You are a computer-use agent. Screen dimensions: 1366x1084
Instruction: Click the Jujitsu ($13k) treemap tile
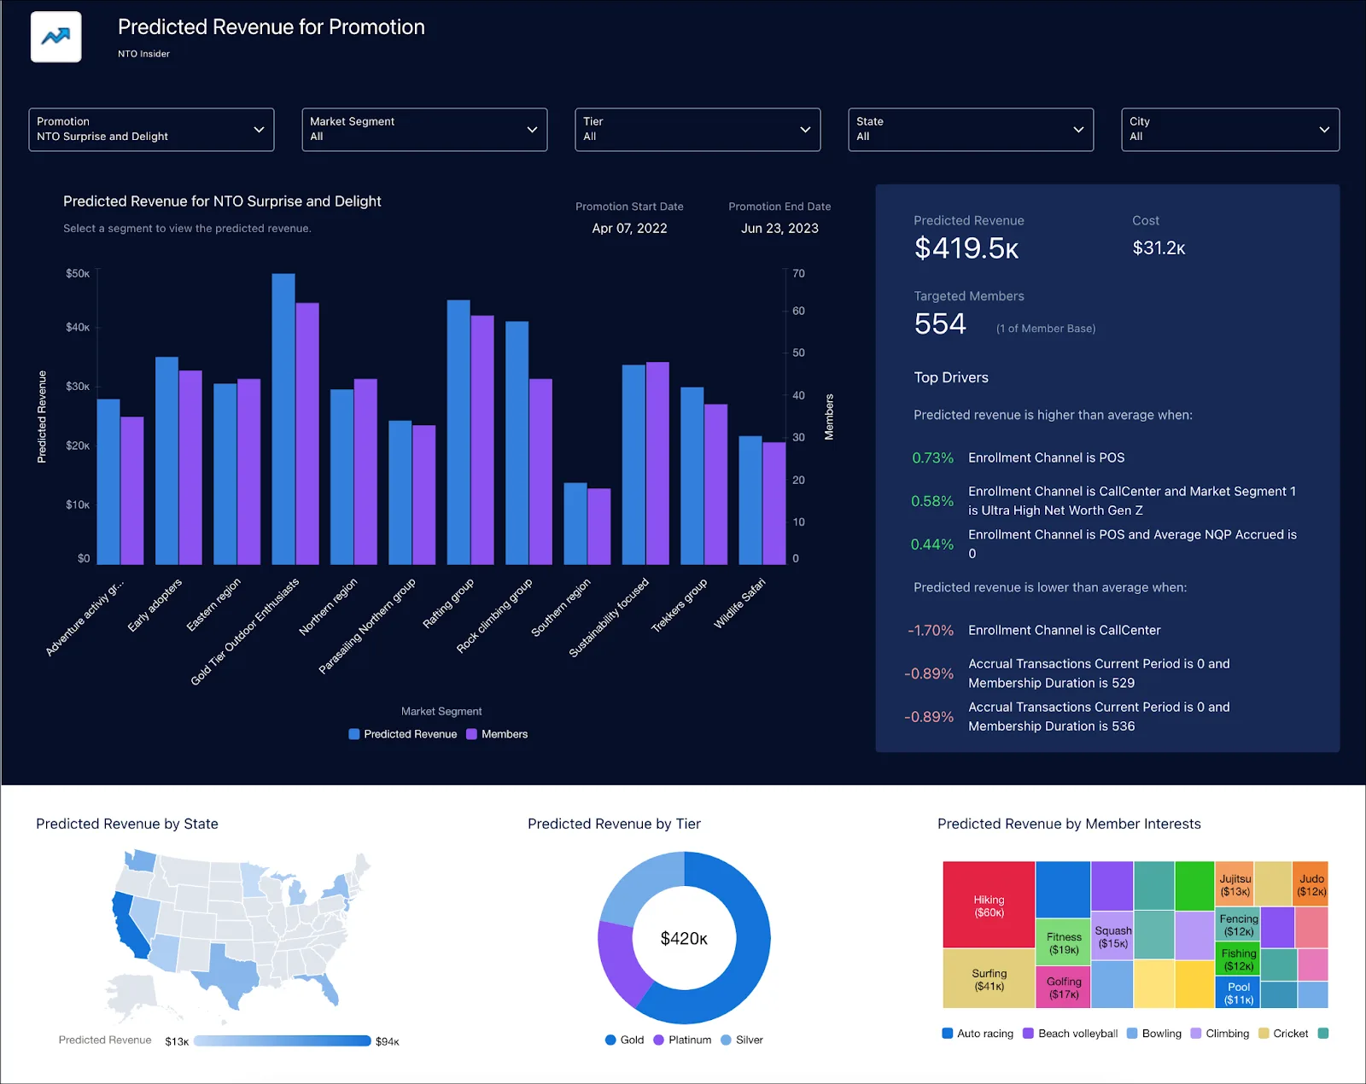[1235, 884]
